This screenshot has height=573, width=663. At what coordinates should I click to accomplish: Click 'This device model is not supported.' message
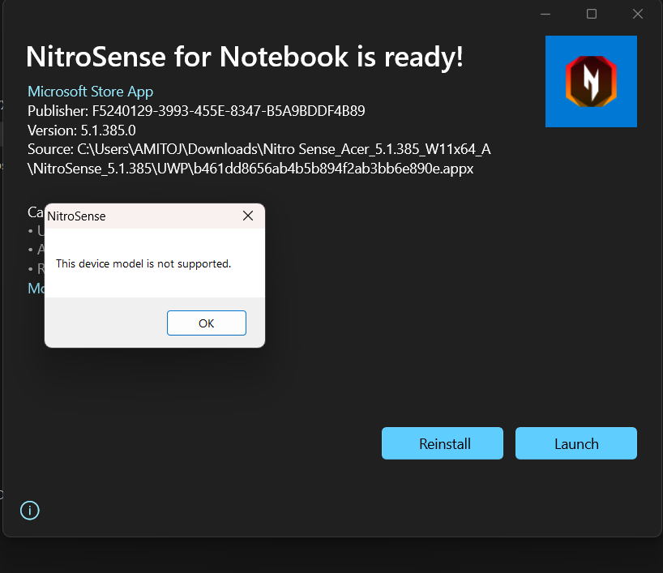tap(143, 264)
